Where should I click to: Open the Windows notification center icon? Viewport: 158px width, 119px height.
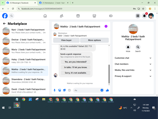(154, 108)
